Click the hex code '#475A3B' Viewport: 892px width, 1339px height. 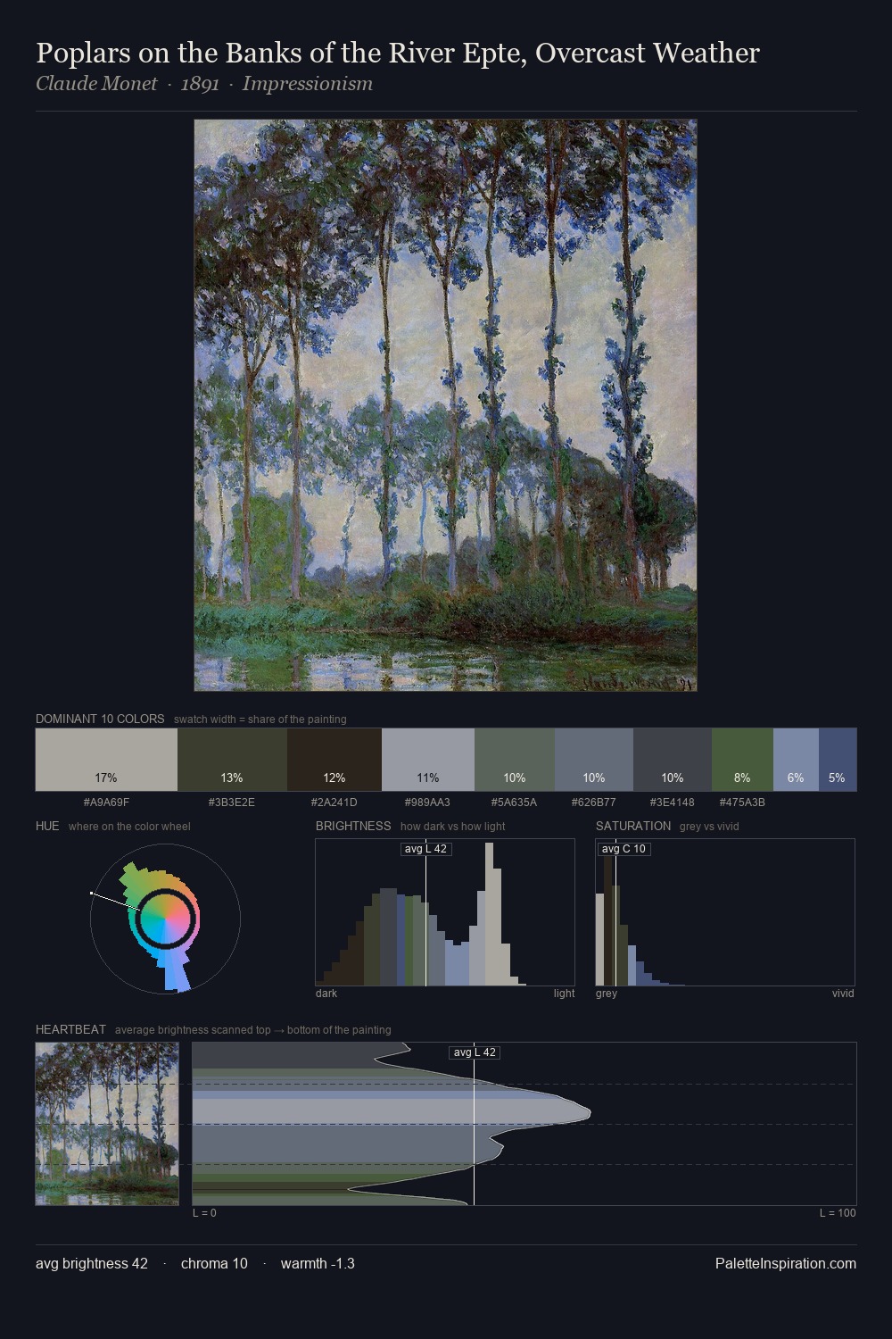742,802
